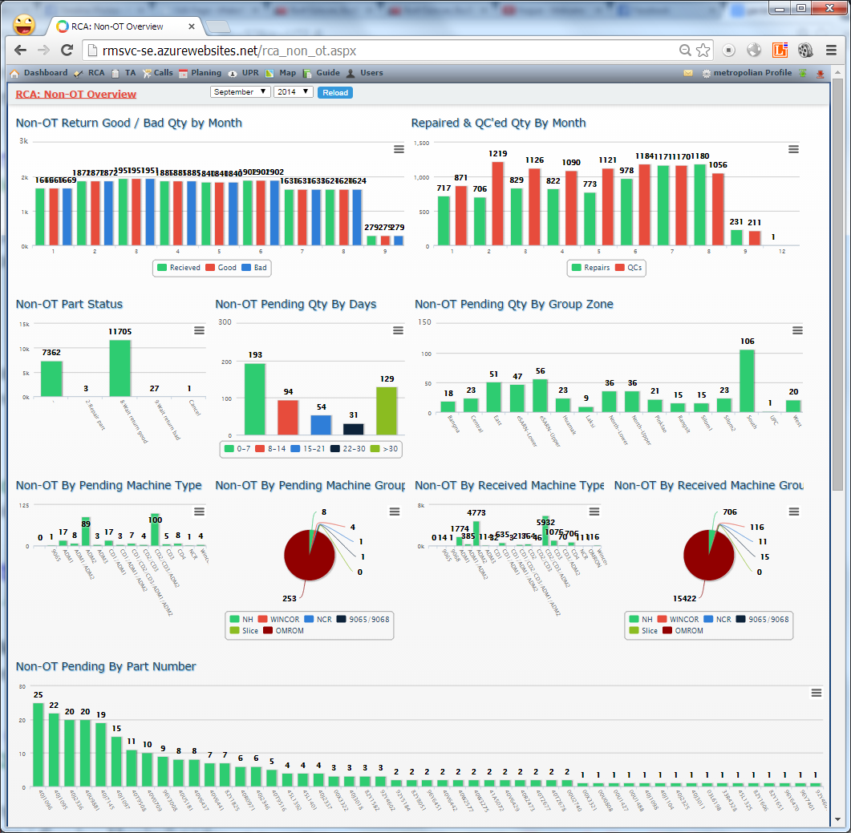This screenshot has height=833, width=851.
Task: Toggle QCs series in legend
Action: point(629,268)
